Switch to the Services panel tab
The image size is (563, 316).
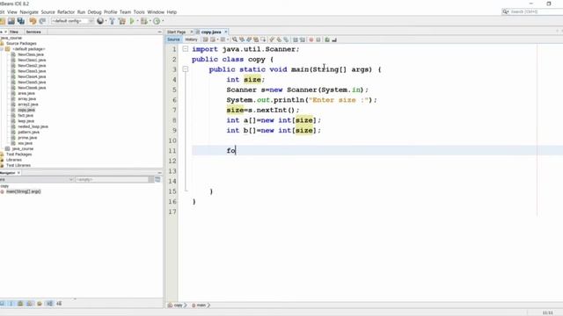pyautogui.click(x=33, y=32)
